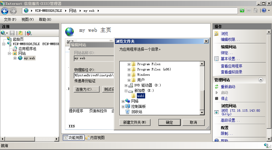
Task: Click the home icon in top toolbar
Action: point(255,11)
